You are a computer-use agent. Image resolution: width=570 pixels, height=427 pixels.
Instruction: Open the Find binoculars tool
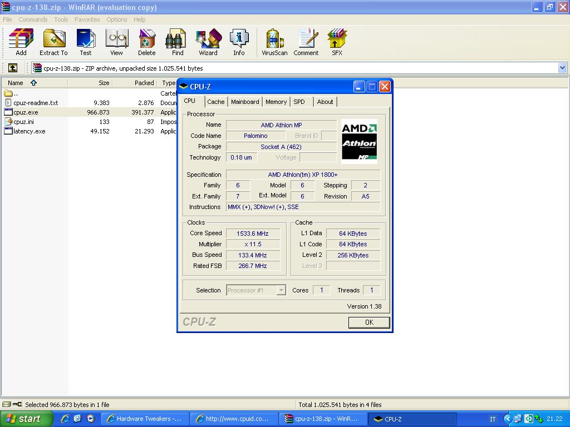[x=178, y=42]
